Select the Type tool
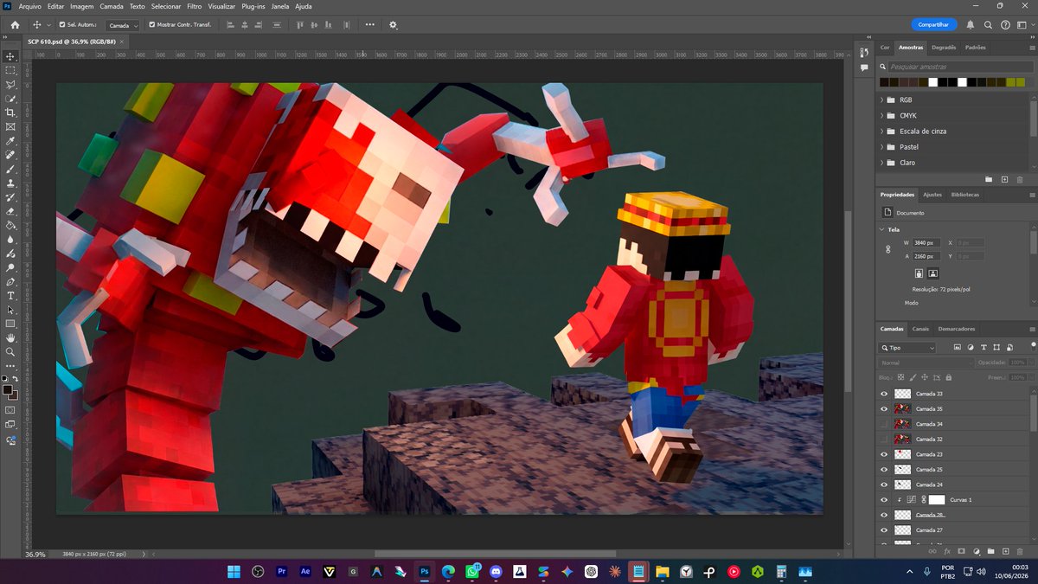1038x584 pixels. point(10,296)
